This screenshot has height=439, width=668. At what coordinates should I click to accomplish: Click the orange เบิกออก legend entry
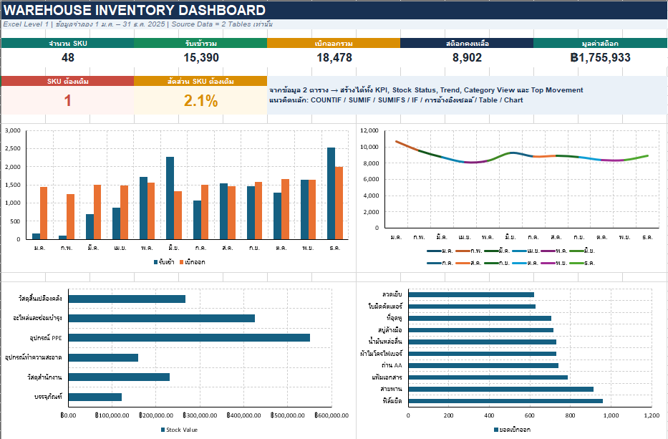(192, 262)
